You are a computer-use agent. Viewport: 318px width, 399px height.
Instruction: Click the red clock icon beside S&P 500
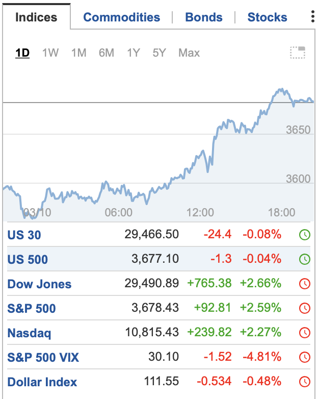click(304, 308)
